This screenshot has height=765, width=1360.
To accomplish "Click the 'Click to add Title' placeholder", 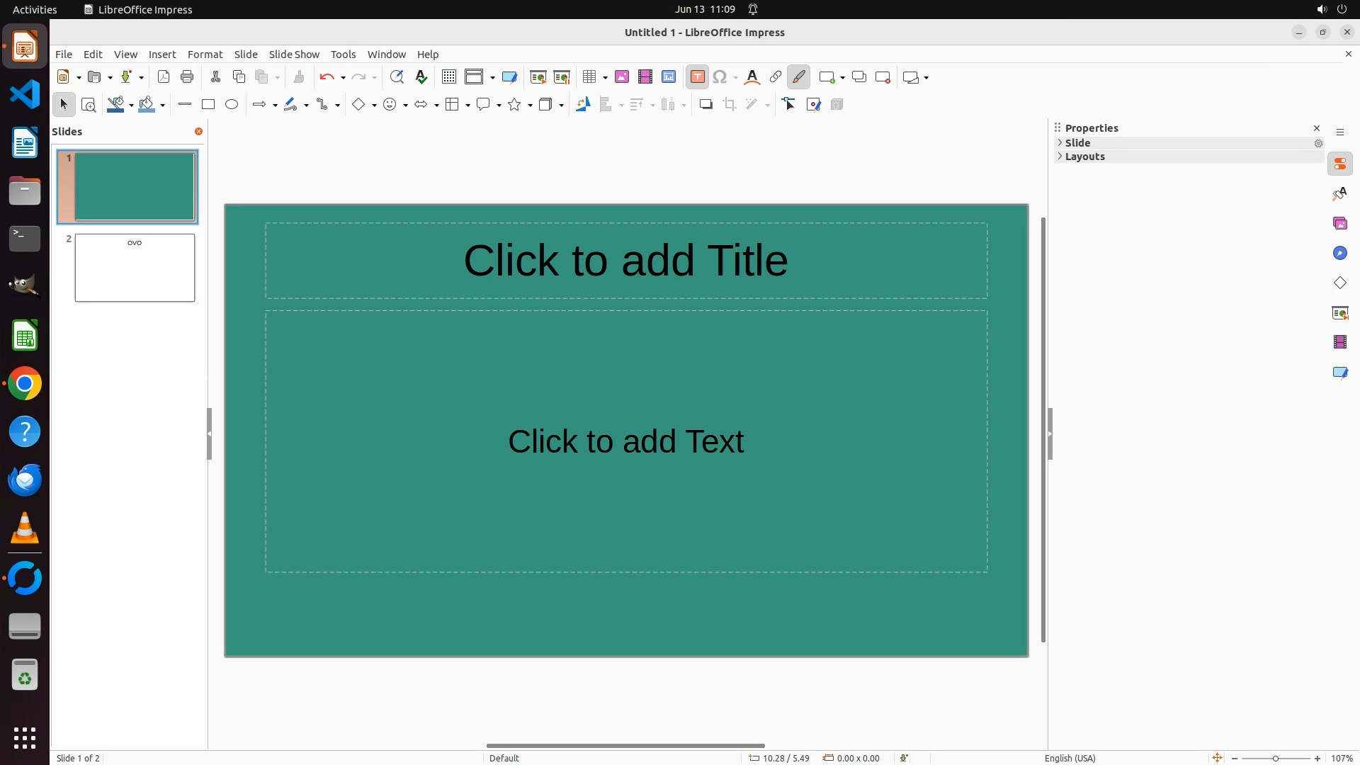I will (625, 261).
